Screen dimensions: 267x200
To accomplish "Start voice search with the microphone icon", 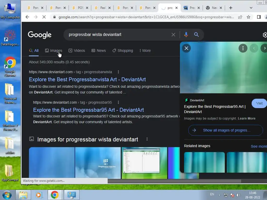I will click(x=186, y=35).
